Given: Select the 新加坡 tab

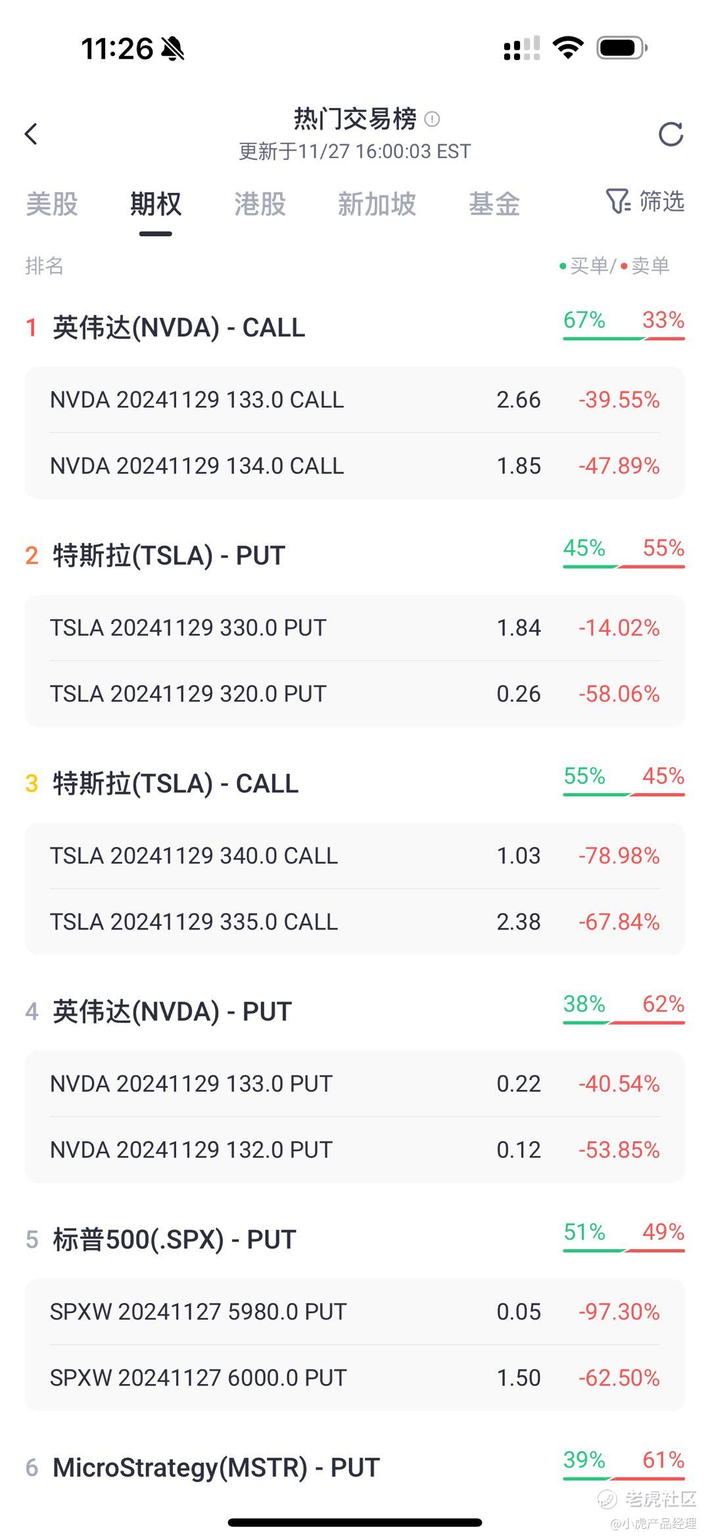Looking at the screenshot, I should [x=377, y=204].
